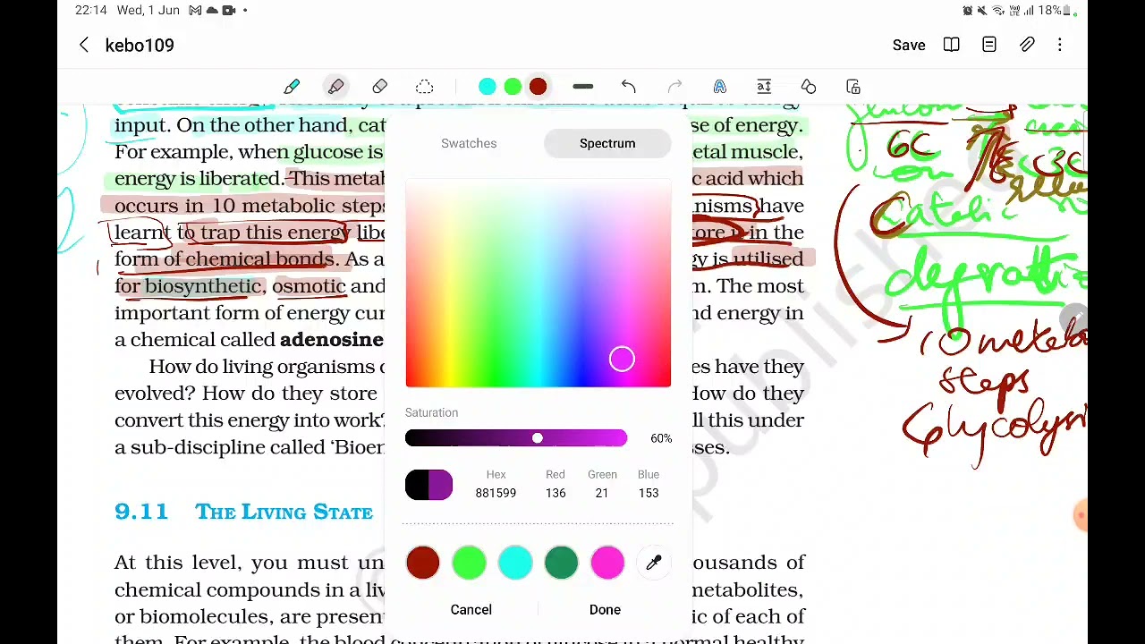Pick the green pen color in toolbar
This screenshot has height=644, width=1145.
(513, 87)
